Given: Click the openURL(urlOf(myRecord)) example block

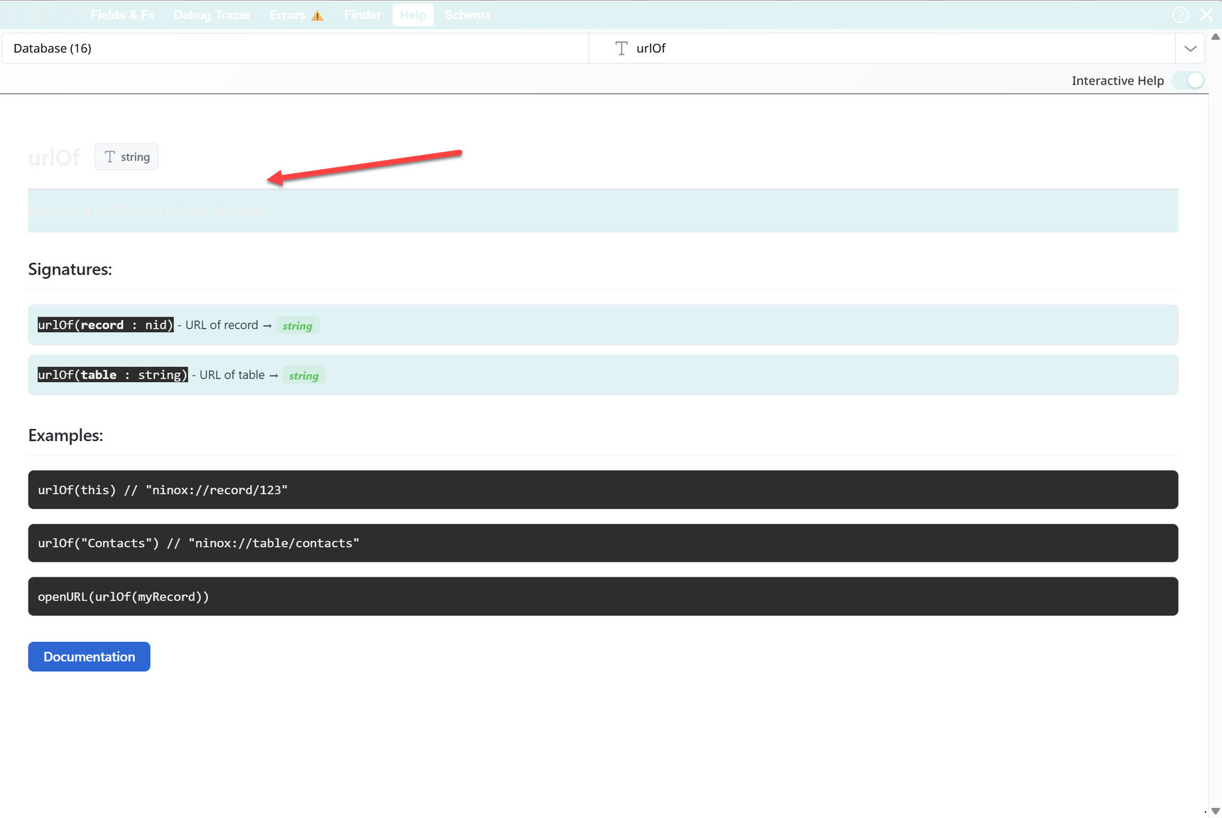Looking at the screenshot, I should 603,596.
